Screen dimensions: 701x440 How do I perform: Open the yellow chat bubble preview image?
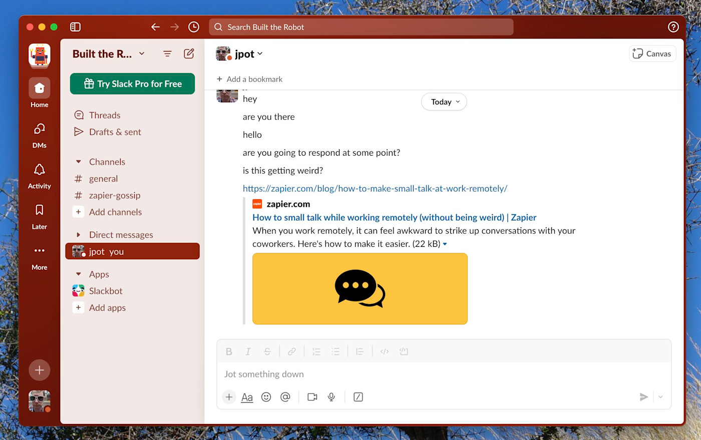360,289
